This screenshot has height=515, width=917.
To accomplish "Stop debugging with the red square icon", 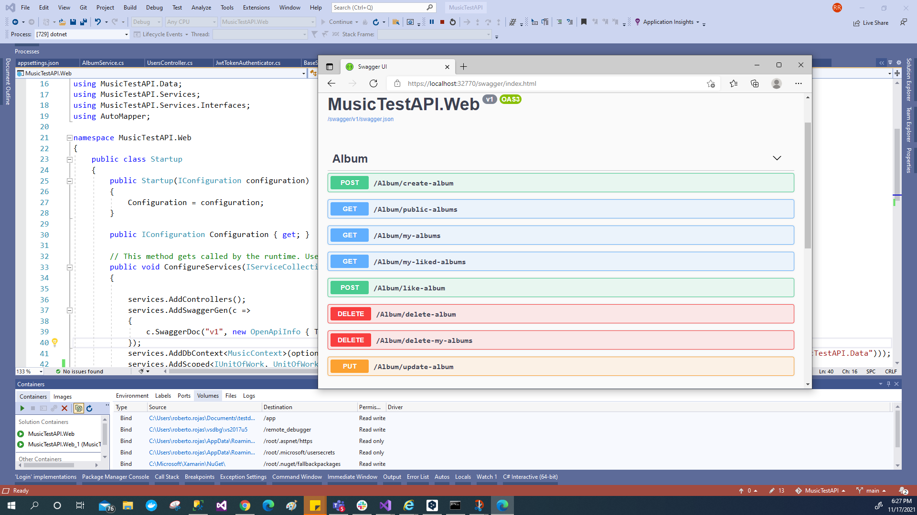I will tap(442, 22).
